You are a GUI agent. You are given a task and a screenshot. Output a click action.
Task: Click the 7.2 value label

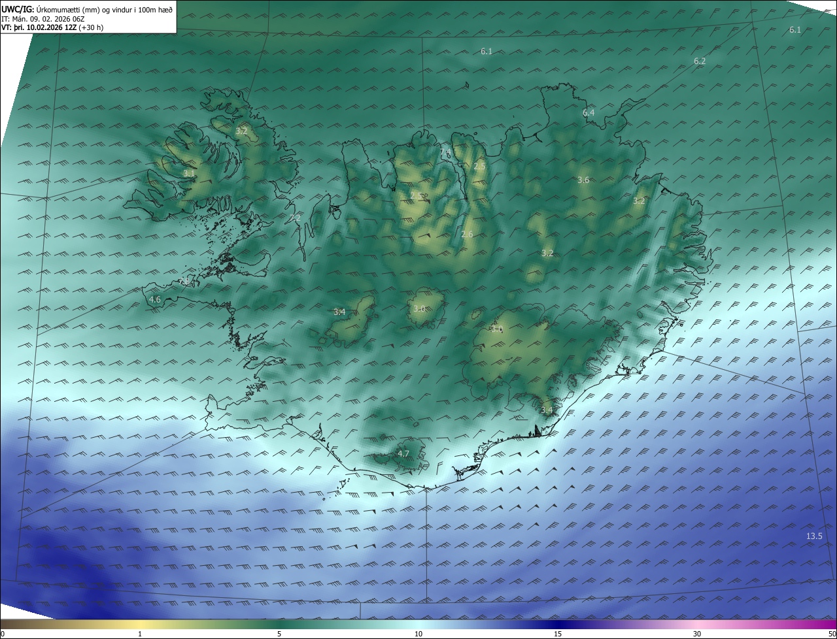point(295,218)
